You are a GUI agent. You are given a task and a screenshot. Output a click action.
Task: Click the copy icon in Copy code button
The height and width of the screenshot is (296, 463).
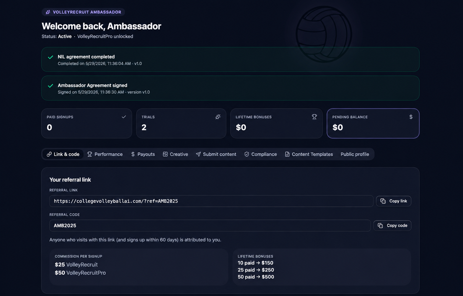(380, 225)
